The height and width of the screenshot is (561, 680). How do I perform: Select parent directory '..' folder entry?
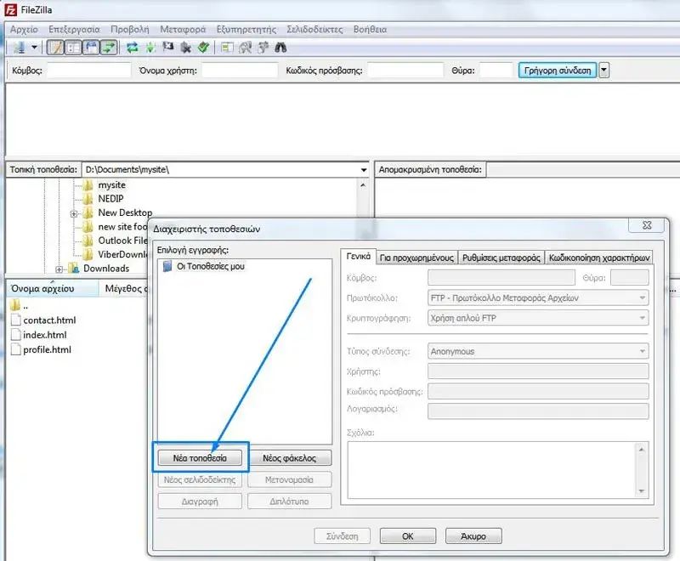click(x=19, y=306)
